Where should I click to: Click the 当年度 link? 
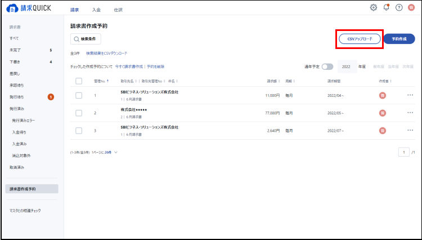click(393, 66)
